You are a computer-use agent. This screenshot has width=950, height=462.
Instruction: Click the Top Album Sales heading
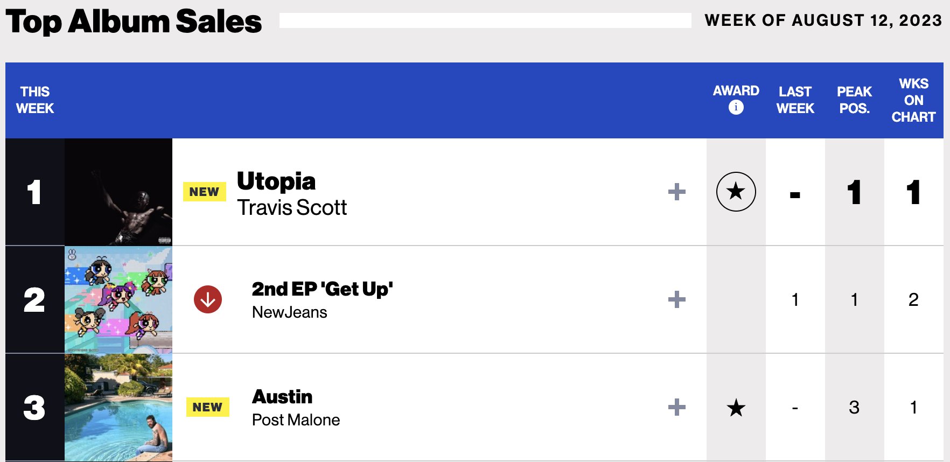pos(134,22)
